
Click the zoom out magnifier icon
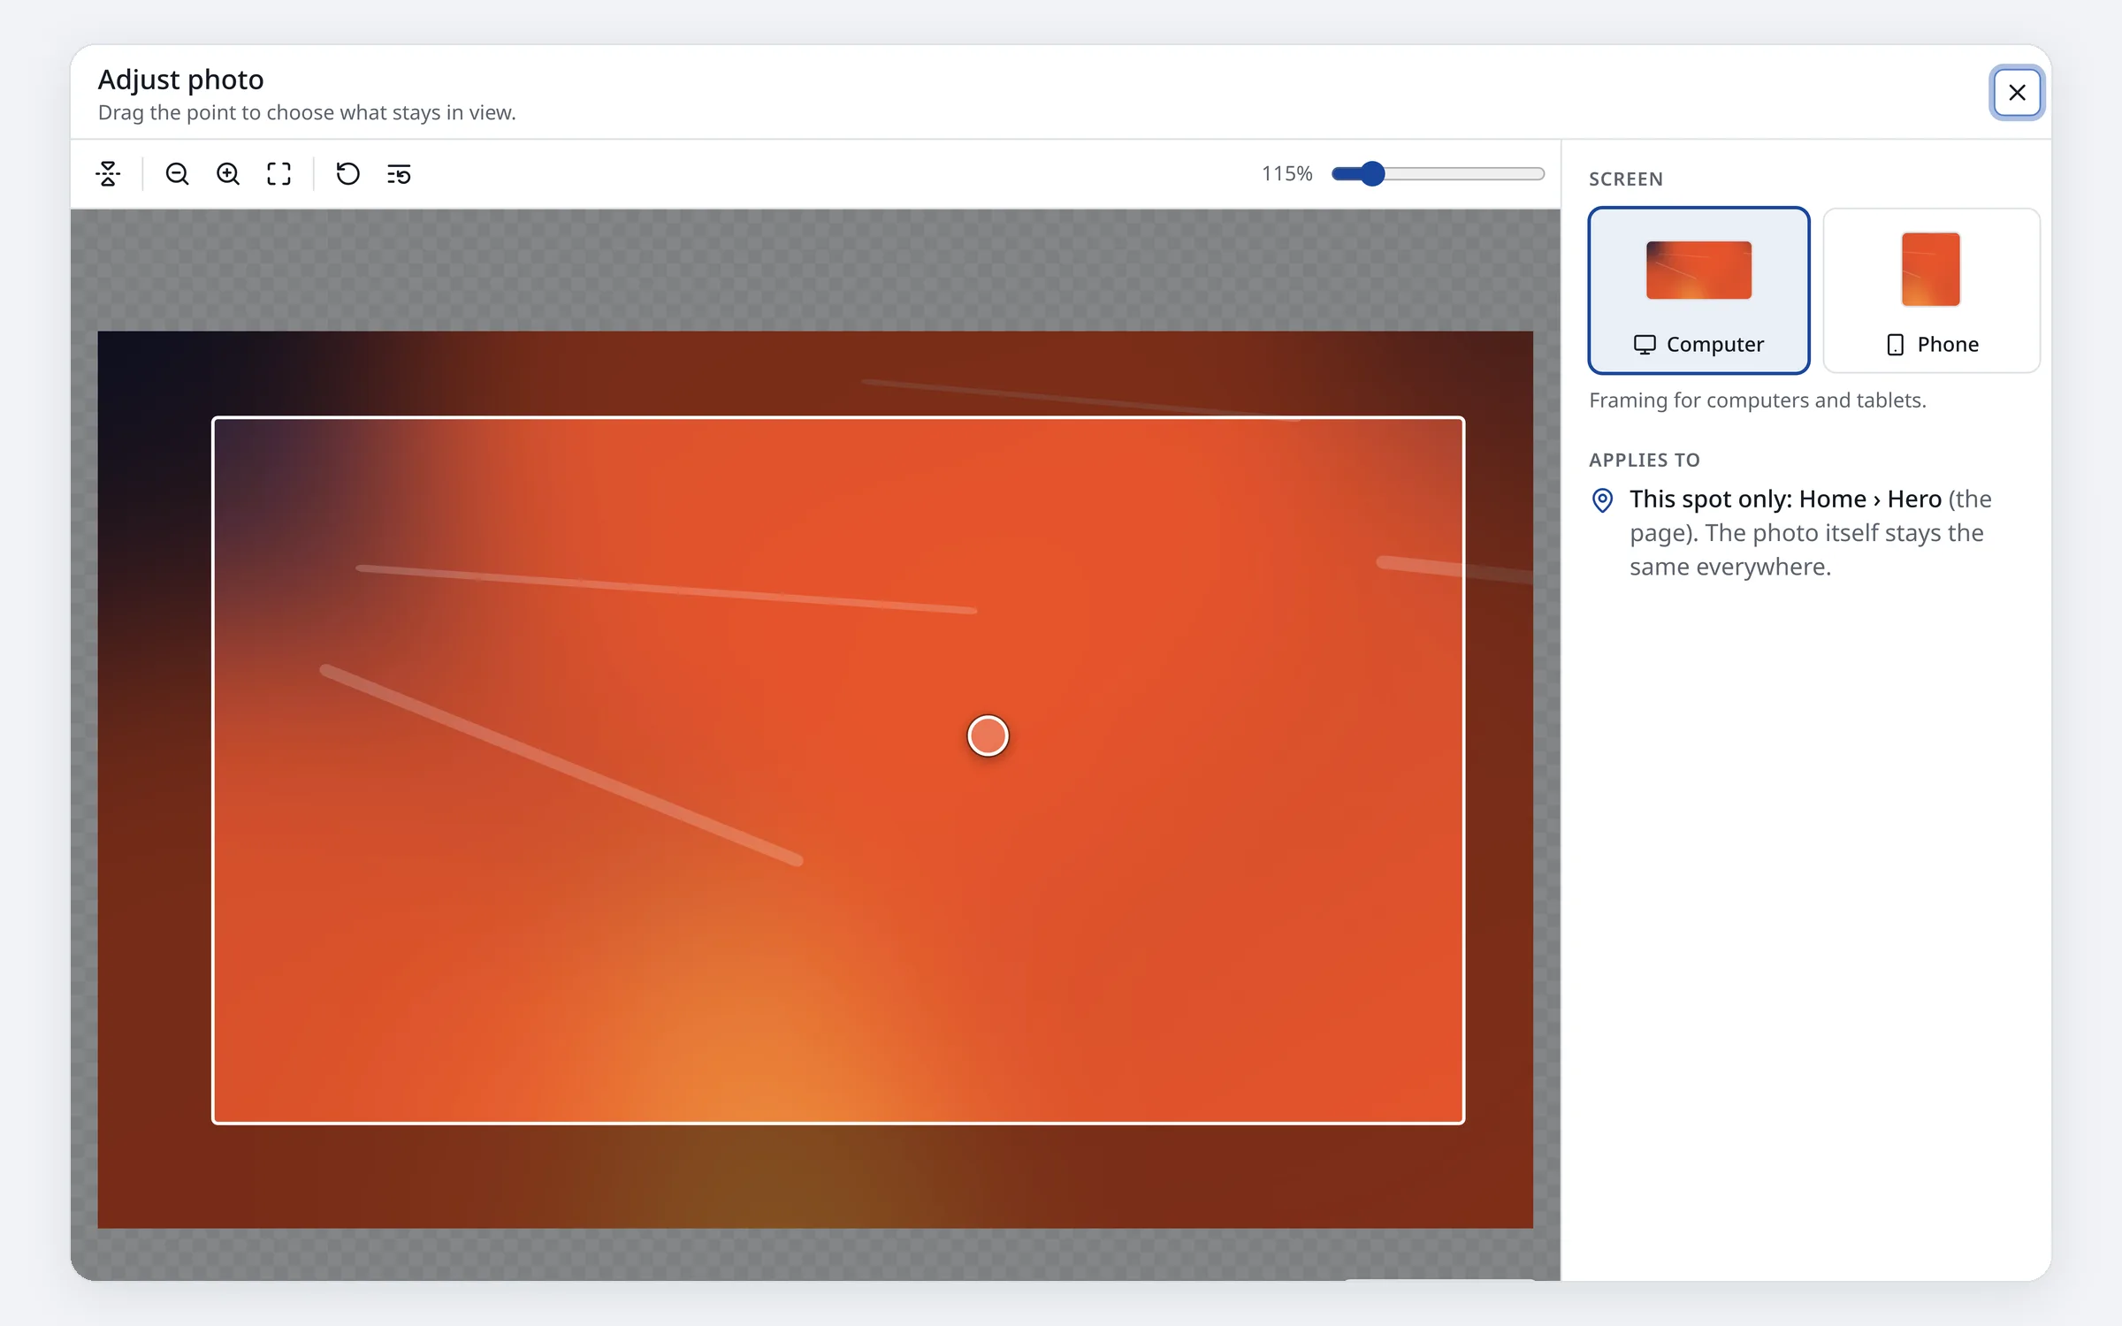(x=177, y=174)
